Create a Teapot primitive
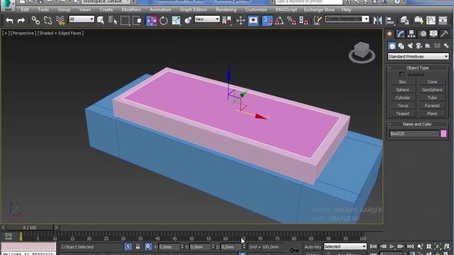This screenshot has width=454, height=255. (x=402, y=113)
